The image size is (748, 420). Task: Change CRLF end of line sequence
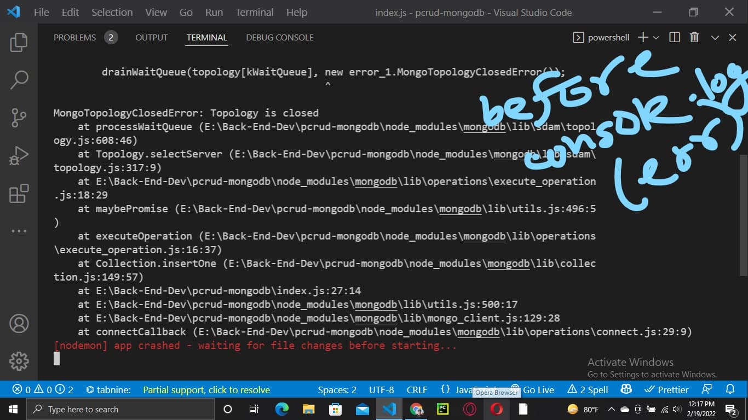tap(417, 390)
